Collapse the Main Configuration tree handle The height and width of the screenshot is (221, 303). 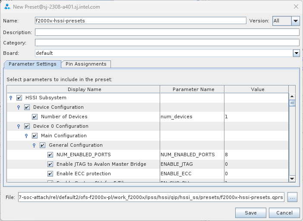pyautogui.click(x=27, y=136)
